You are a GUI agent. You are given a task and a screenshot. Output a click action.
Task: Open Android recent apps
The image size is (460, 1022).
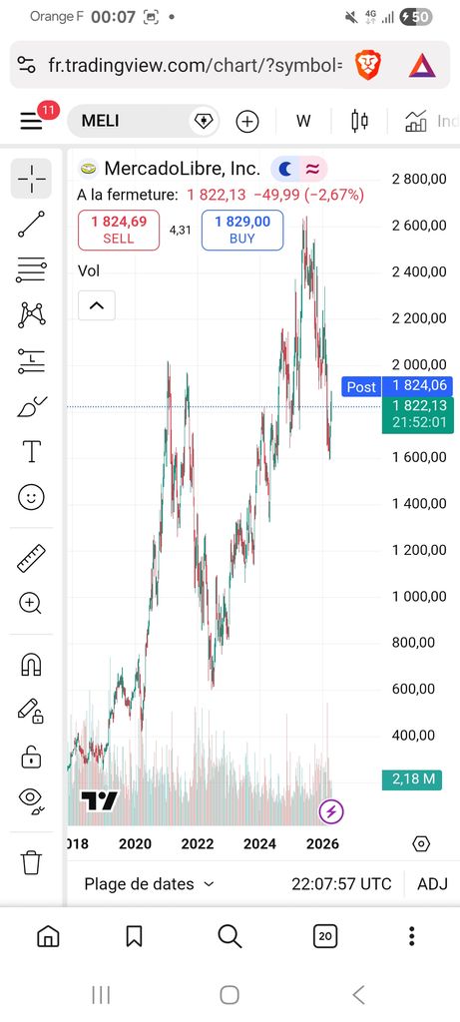tap(101, 995)
